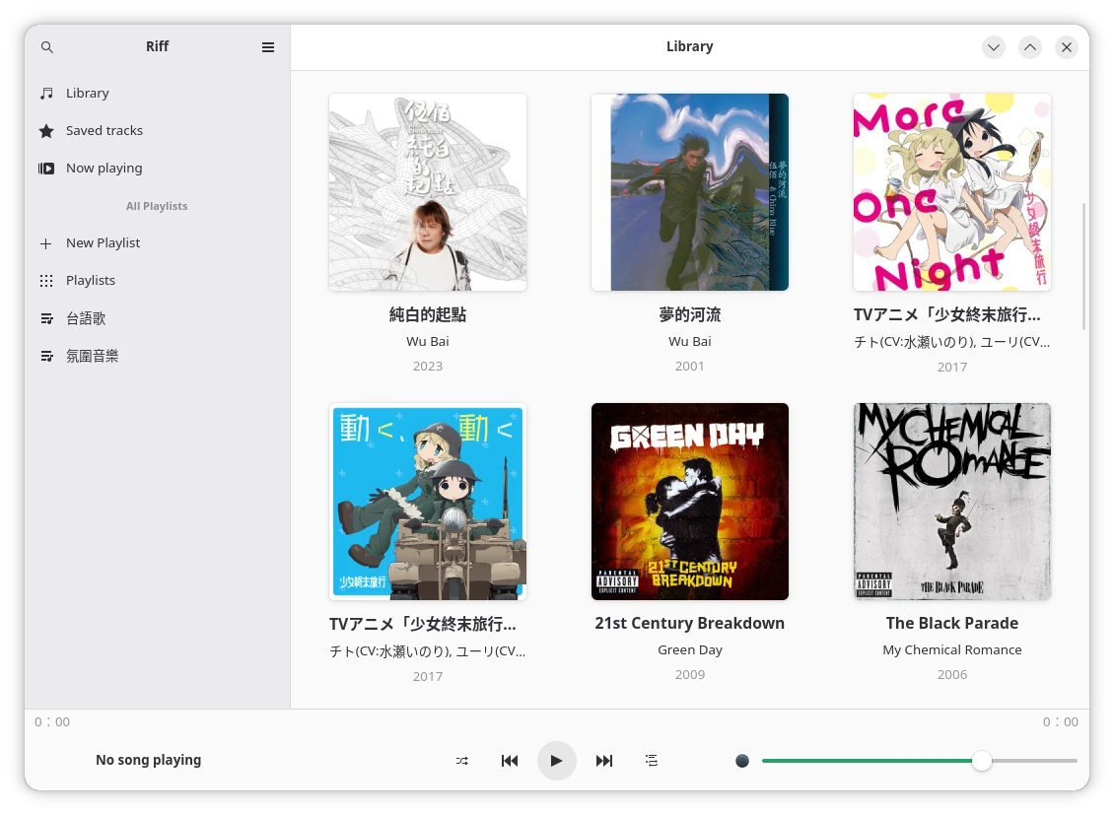
Task: Open Saved tracks
Action: click(104, 131)
